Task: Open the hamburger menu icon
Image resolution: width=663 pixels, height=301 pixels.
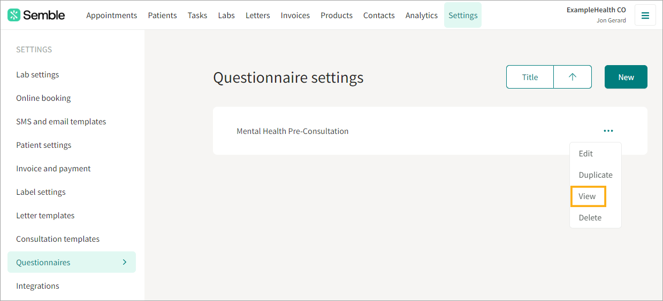Action: click(x=645, y=15)
